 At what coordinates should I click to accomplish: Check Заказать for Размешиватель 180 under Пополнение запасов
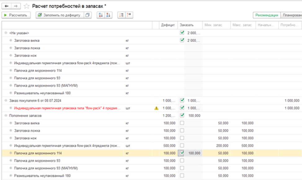click(x=182, y=175)
